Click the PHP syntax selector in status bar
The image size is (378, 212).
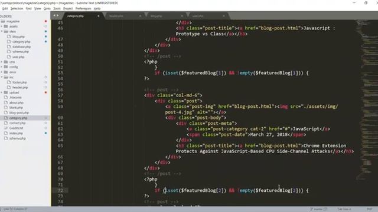(369, 210)
